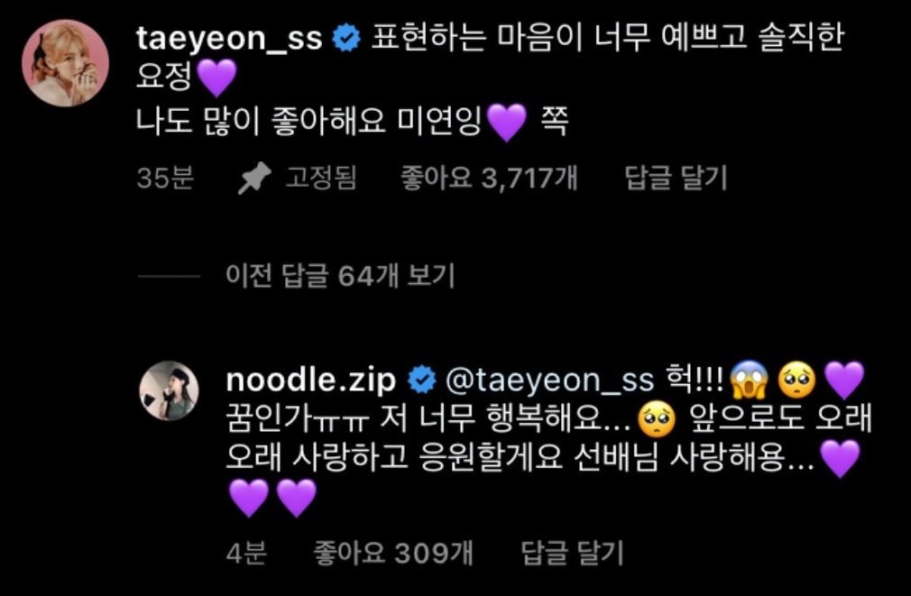Screen dimensions: 911x596
Task: Click the taeyeon_ss username
Action: (229, 39)
